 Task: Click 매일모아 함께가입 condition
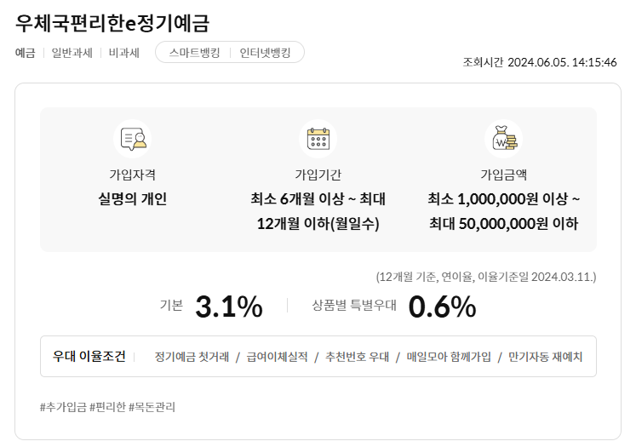[x=449, y=357]
